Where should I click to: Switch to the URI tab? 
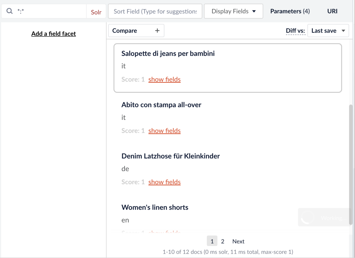[x=332, y=11]
